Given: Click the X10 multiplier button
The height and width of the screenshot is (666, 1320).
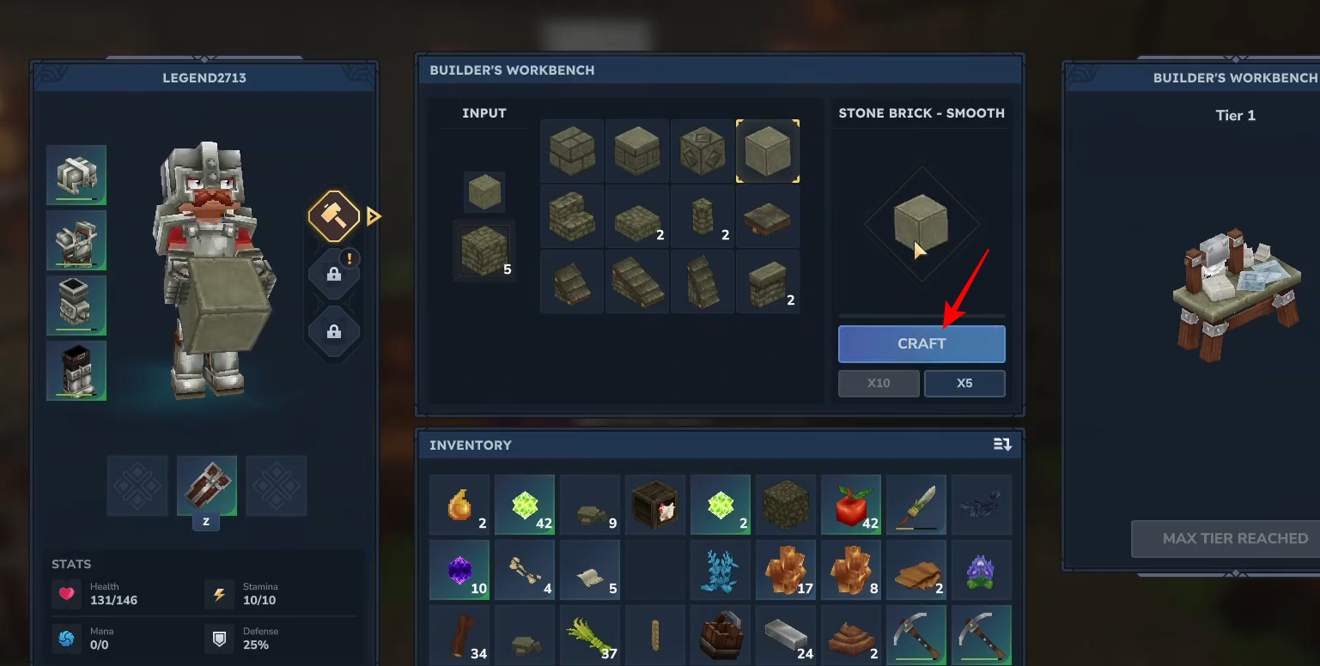Looking at the screenshot, I should 879,384.
